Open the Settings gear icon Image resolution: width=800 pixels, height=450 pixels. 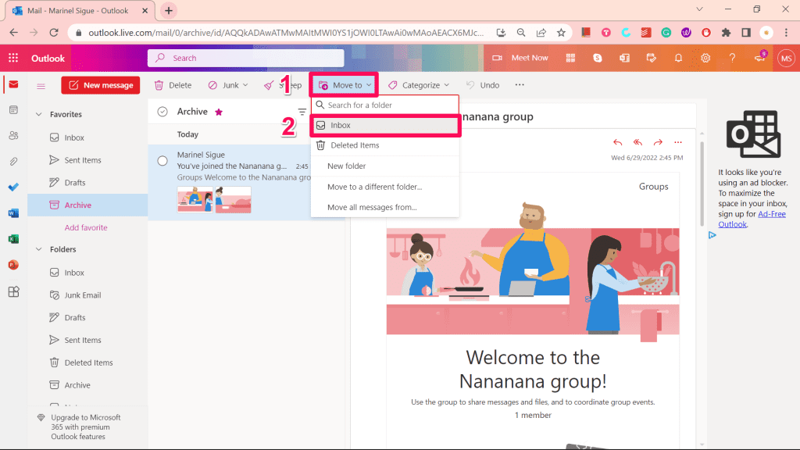(705, 58)
